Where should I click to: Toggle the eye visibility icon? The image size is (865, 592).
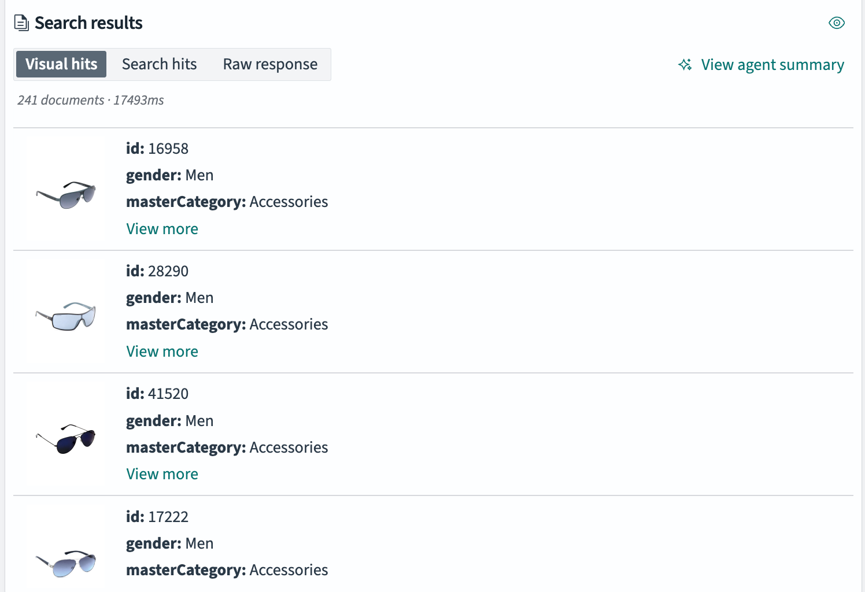tap(836, 23)
